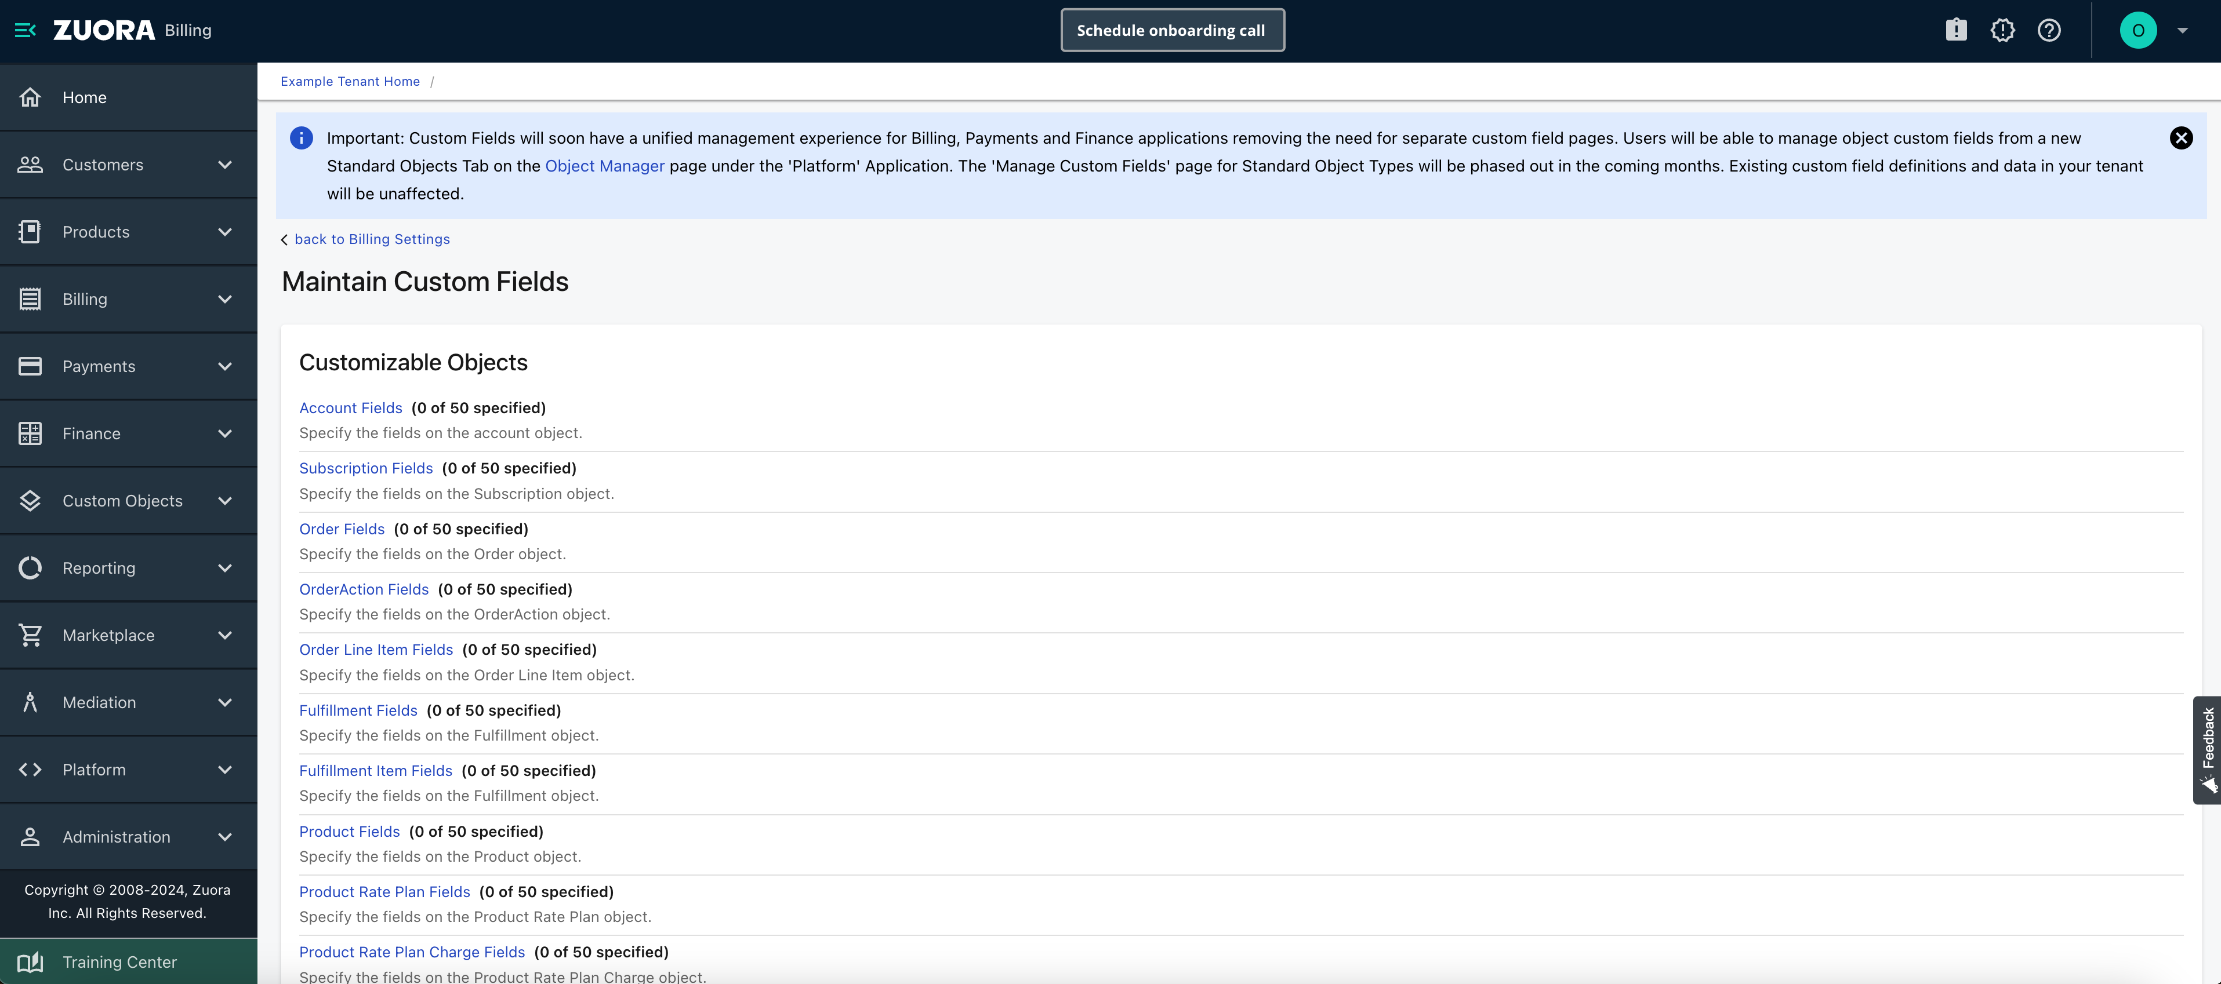The height and width of the screenshot is (984, 2221).
Task: Go back to Billing Settings
Action: [x=372, y=239]
